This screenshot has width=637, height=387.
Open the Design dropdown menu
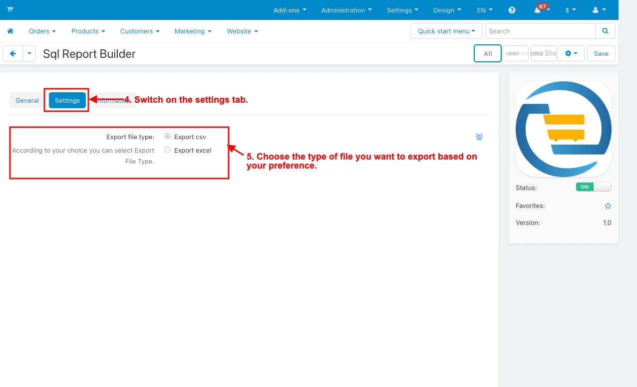click(x=447, y=10)
